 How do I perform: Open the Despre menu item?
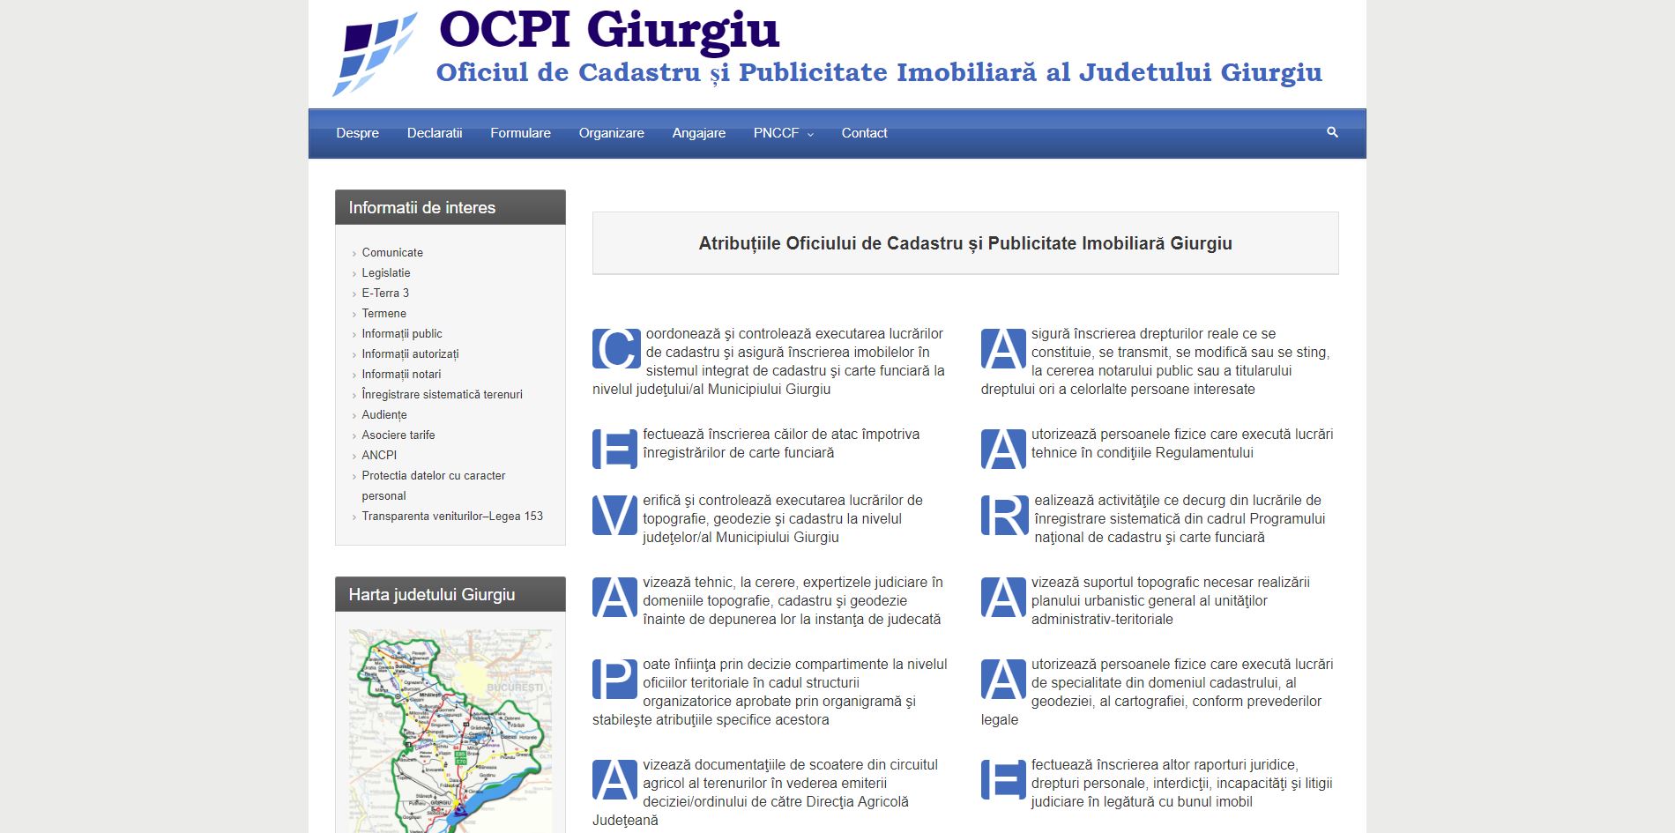pyautogui.click(x=357, y=133)
